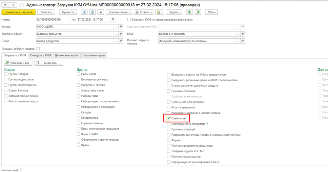This screenshot has width=328, height=172.
Task: Click the help question mark near telegram bot
Action: pos(207,124)
